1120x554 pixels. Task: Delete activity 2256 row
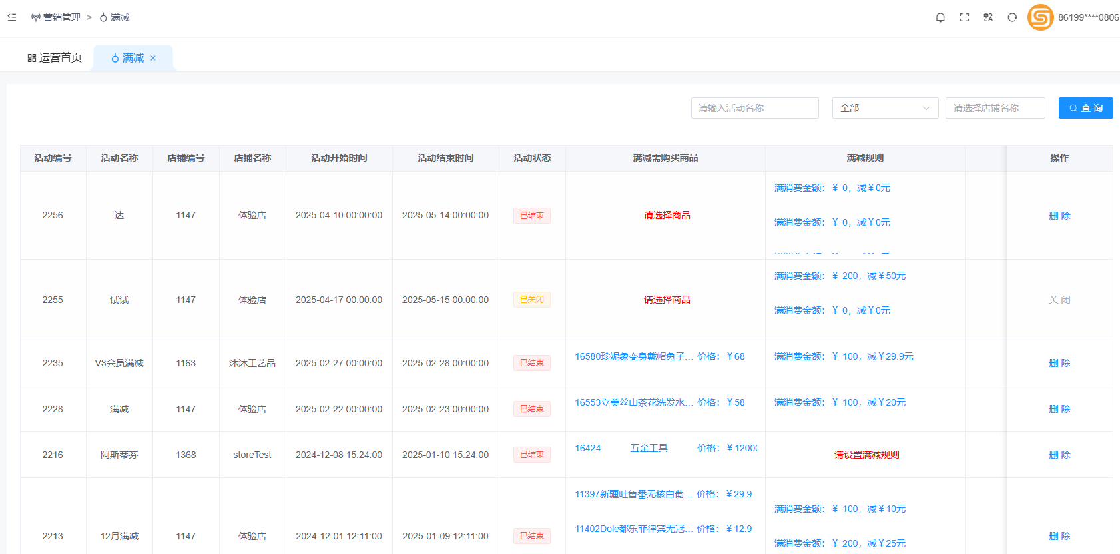pyautogui.click(x=1059, y=216)
